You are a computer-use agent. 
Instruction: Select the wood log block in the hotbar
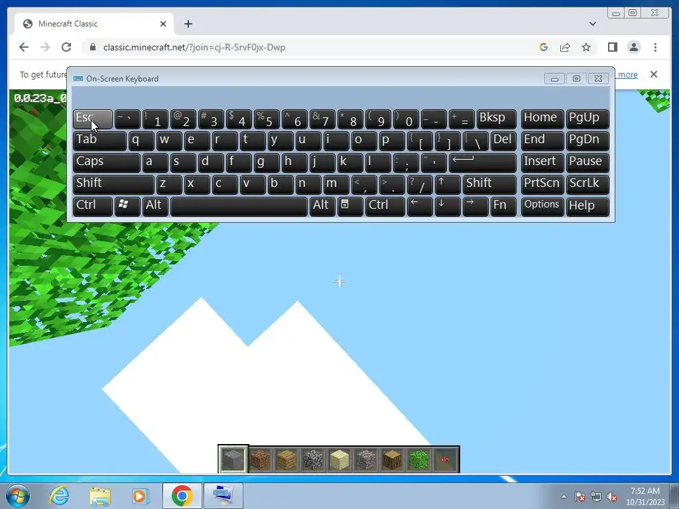click(x=393, y=459)
